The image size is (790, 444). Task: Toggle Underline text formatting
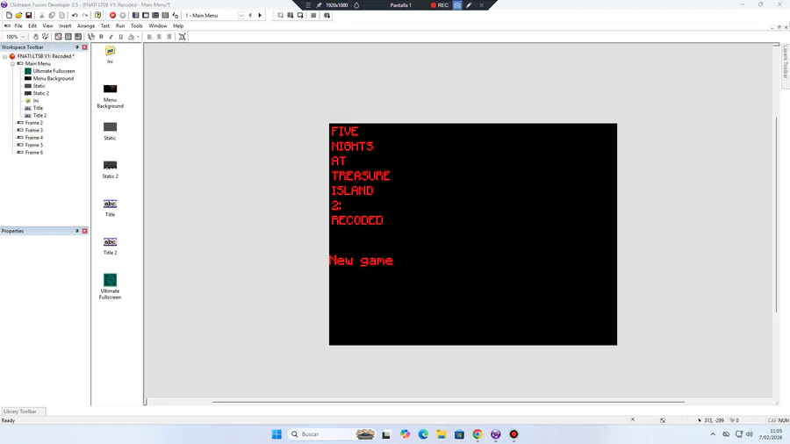click(121, 37)
